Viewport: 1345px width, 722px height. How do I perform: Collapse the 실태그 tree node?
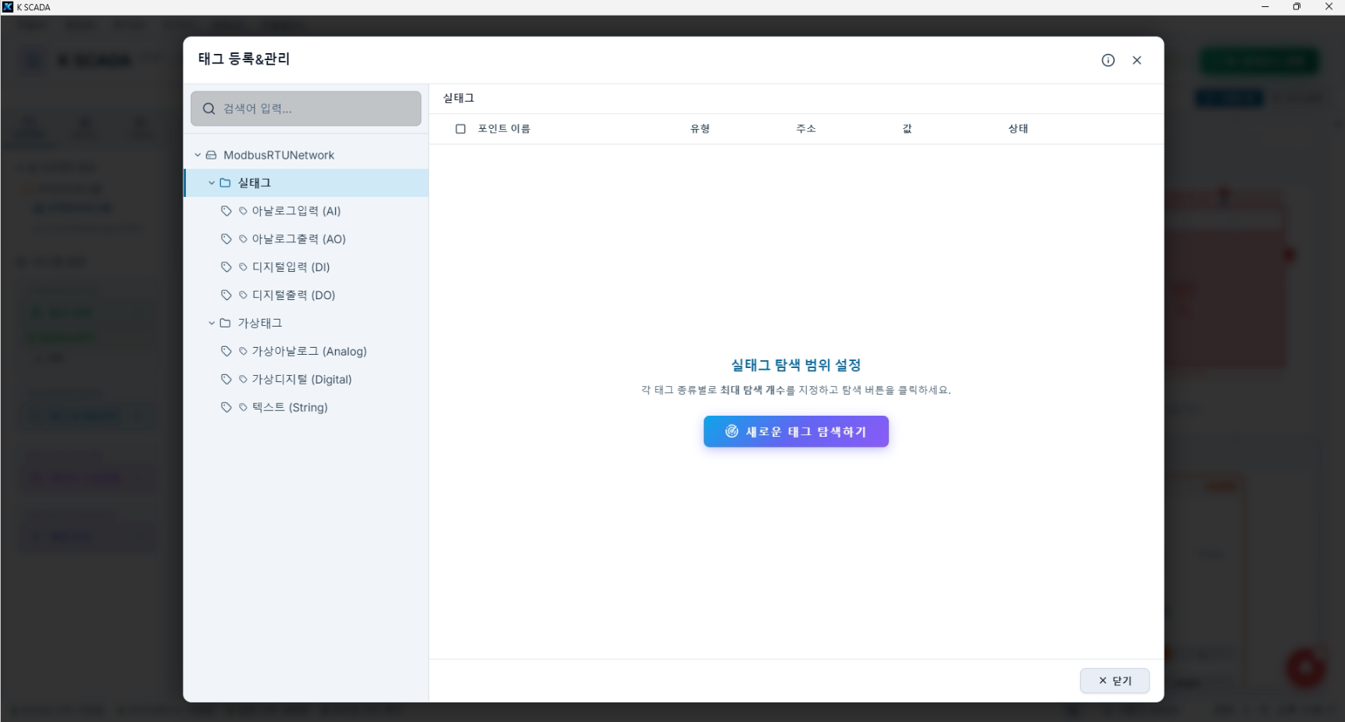[x=211, y=182]
